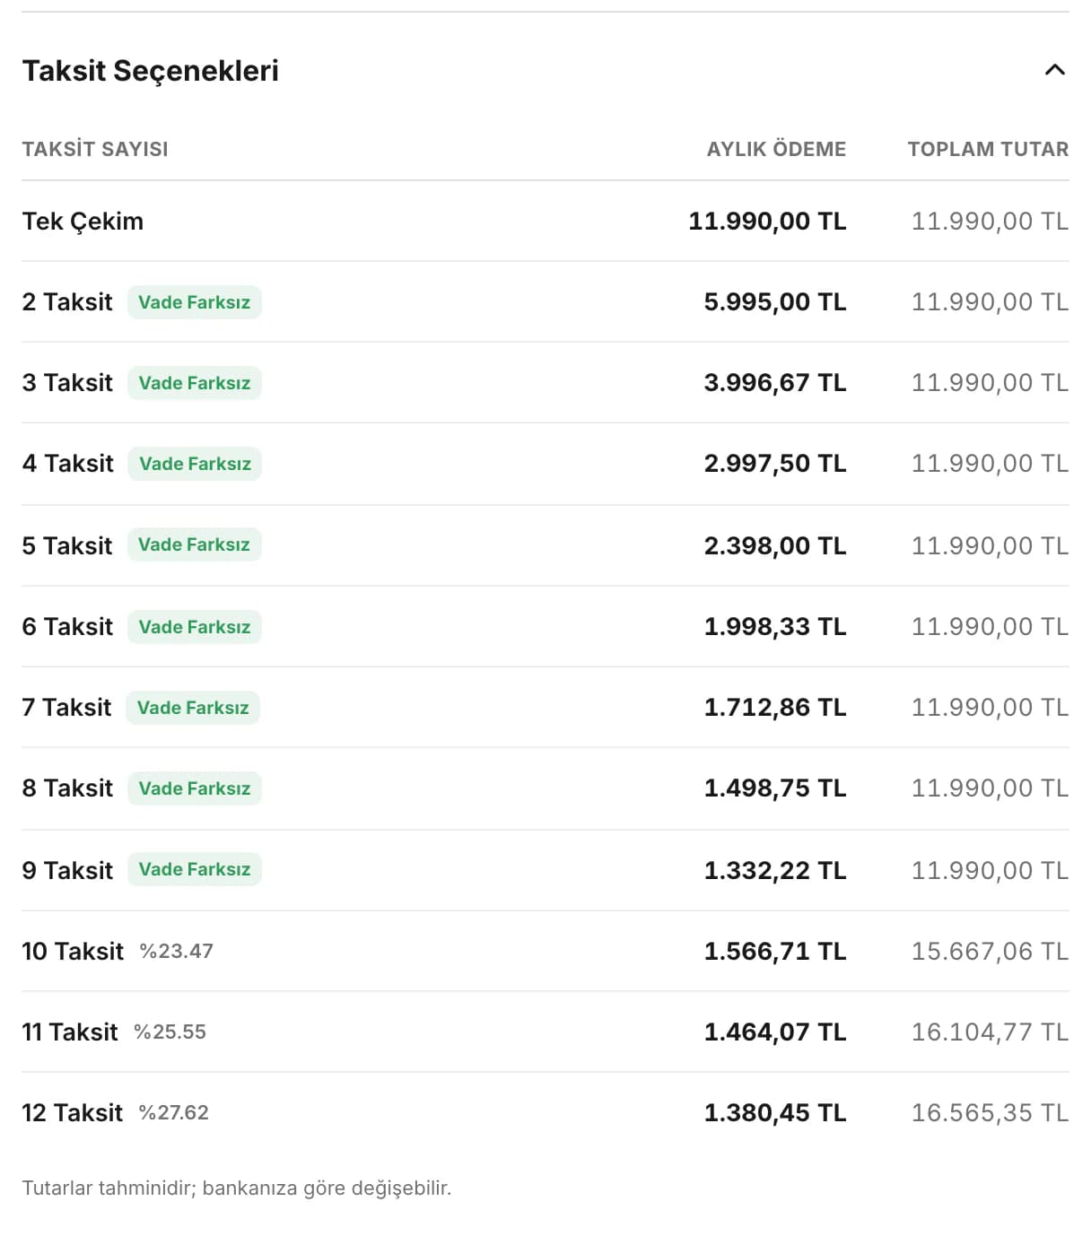Viewport: 1091px width, 1254px height.
Task: Click Vade Farksız badge on 5 Taksit
Action: pyautogui.click(x=194, y=544)
